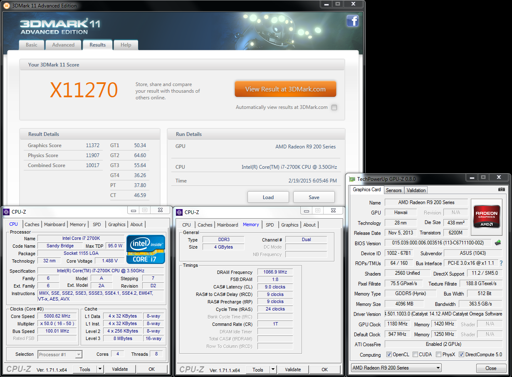512x377 pixels.
Task: Click the Intel Core i7 logo badge
Action: click(x=146, y=249)
